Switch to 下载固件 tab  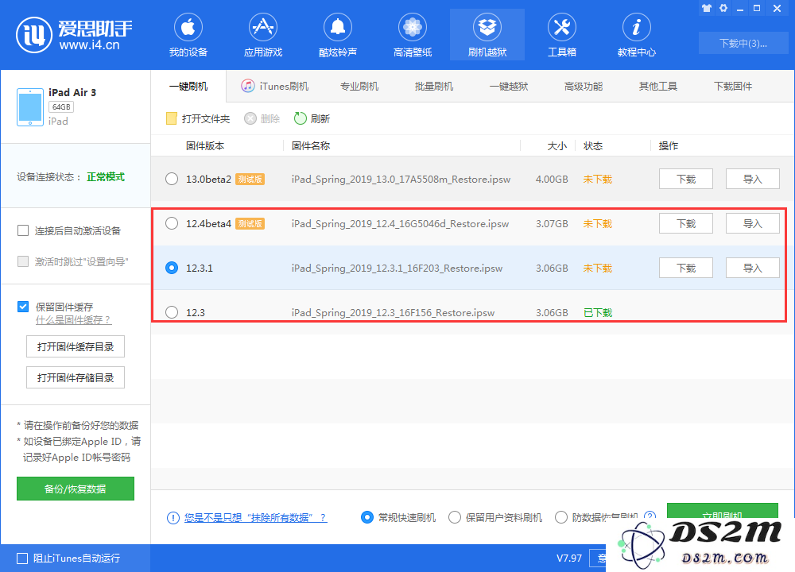tap(733, 86)
